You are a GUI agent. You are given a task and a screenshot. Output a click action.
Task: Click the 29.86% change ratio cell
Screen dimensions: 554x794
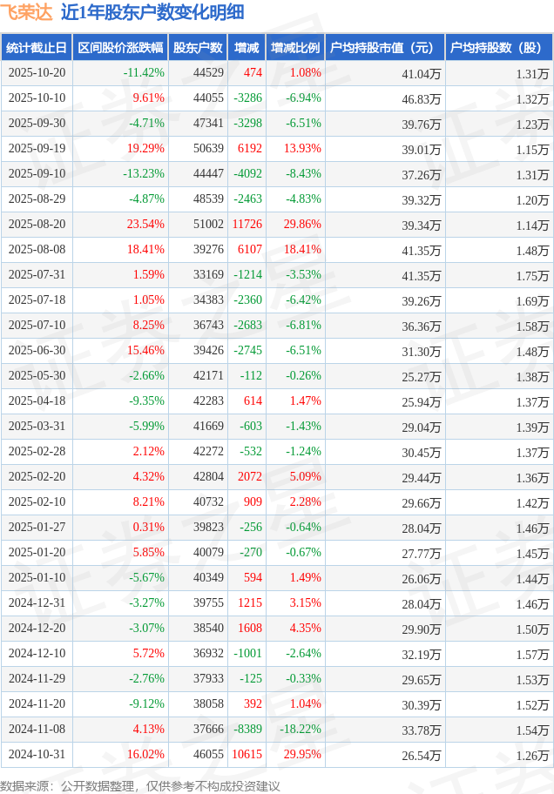click(302, 225)
